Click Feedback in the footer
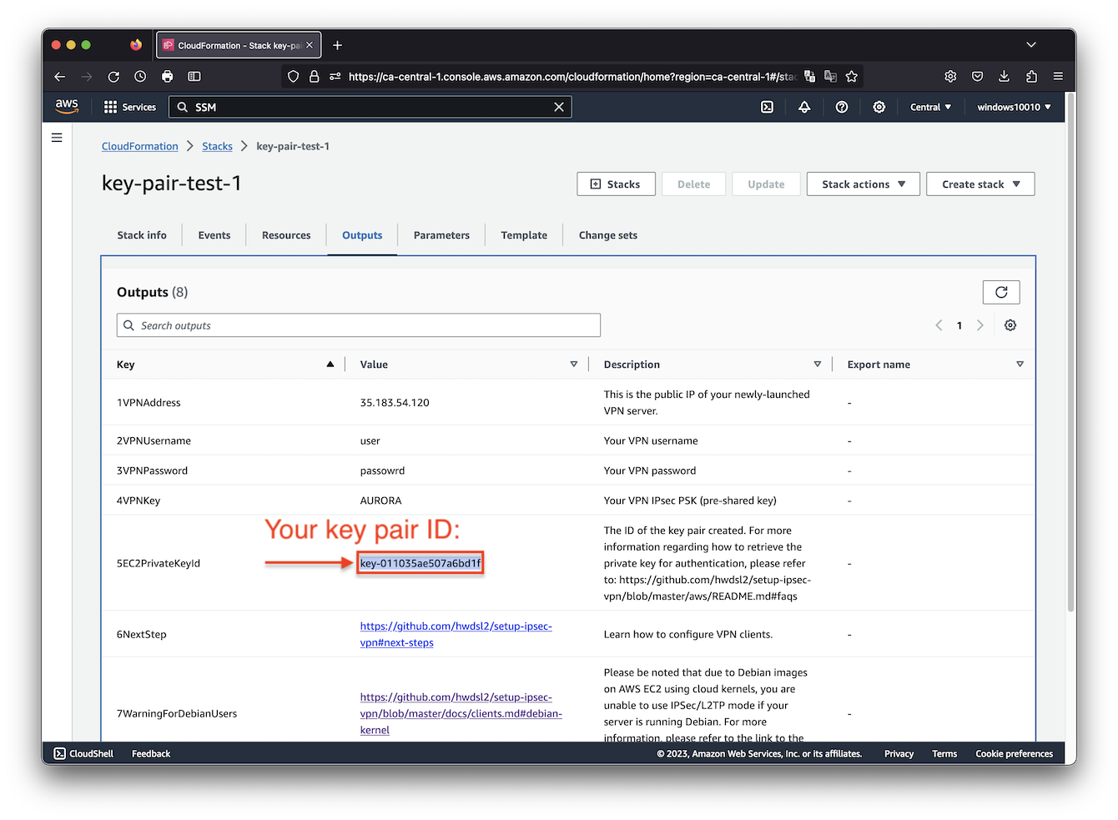 coord(151,753)
